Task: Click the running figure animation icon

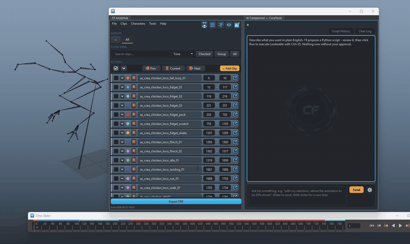Action: [x=221, y=25]
